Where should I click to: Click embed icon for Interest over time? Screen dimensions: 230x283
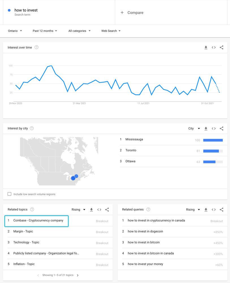(214, 48)
